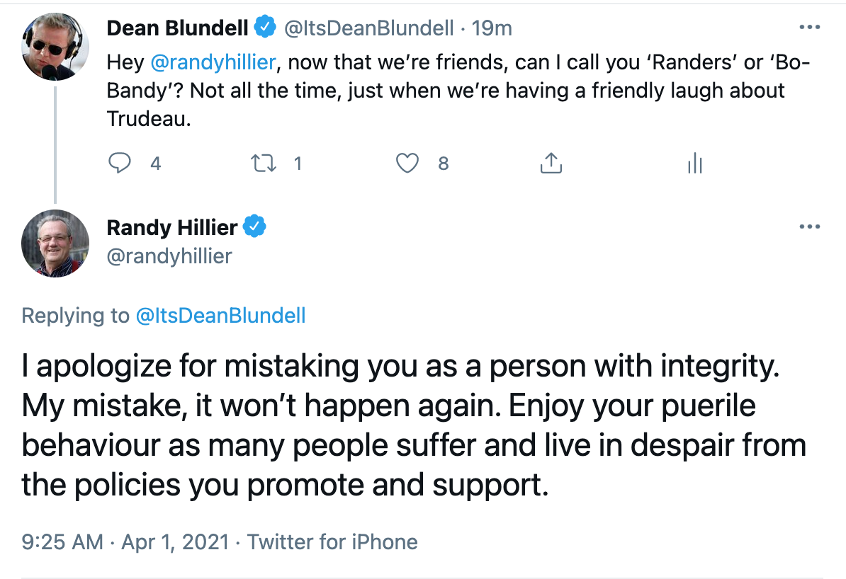846x579 pixels.
Task: Retweet Dean Blundell's tweet
Action: [x=264, y=163]
